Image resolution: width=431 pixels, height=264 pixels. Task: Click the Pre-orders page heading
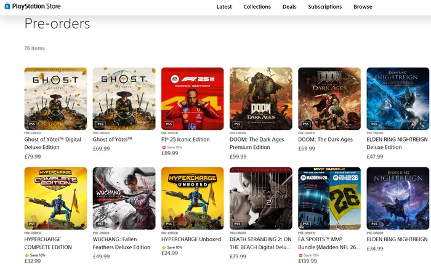tap(57, 23)
